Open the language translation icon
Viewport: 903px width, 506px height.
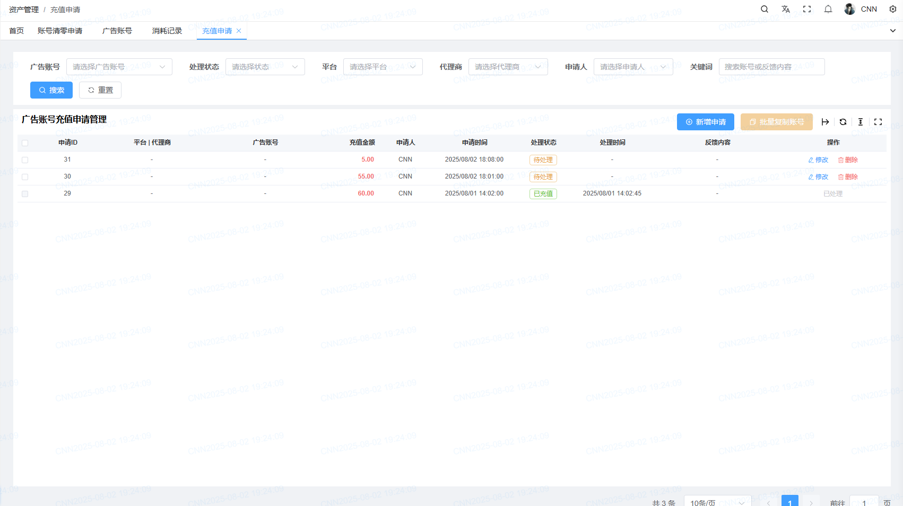coord(786,9)
